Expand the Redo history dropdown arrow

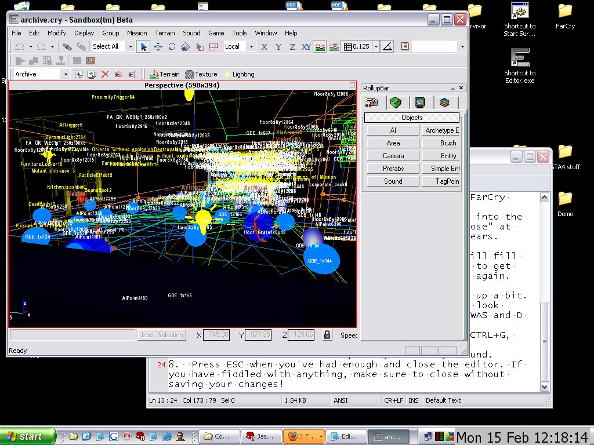pos(52,46)
